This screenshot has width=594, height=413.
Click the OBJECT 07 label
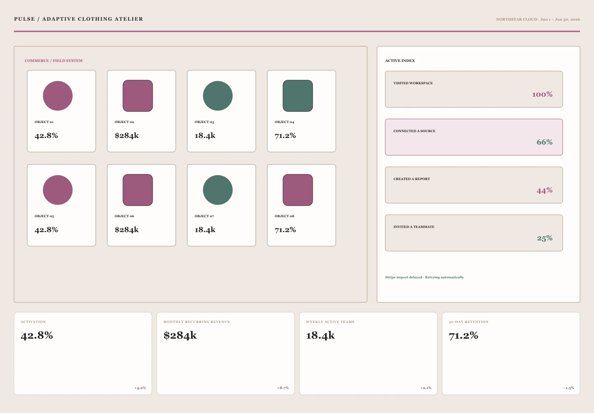coord(204,216)
